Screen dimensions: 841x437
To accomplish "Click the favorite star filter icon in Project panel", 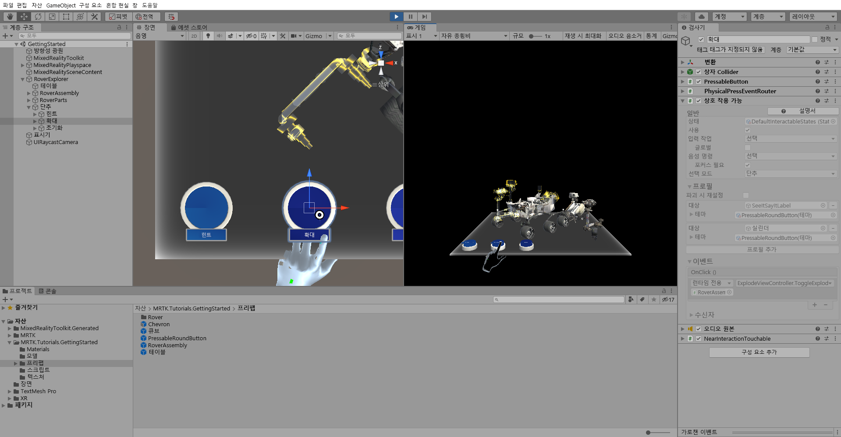I will (654, 300).
